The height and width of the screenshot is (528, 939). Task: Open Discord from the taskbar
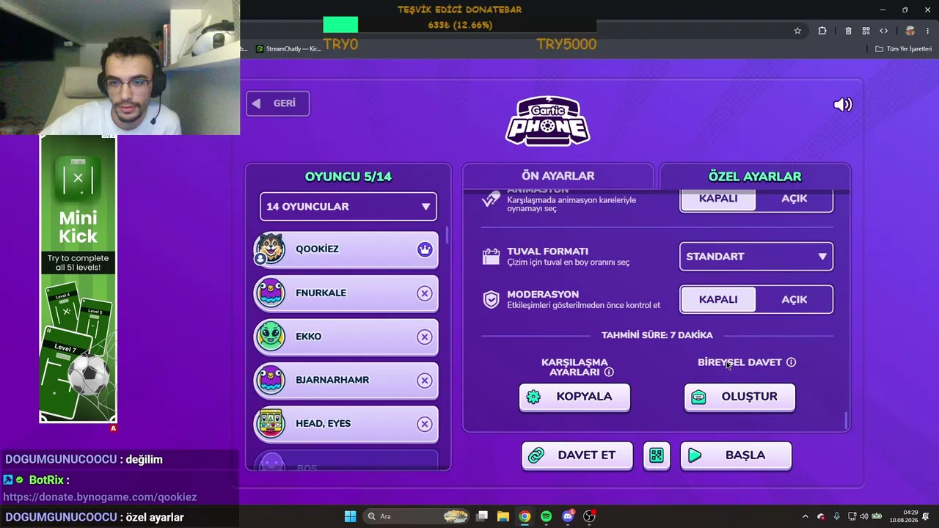click(568, 516)
